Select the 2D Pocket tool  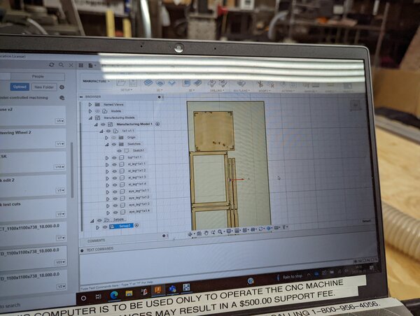(160, 83)
